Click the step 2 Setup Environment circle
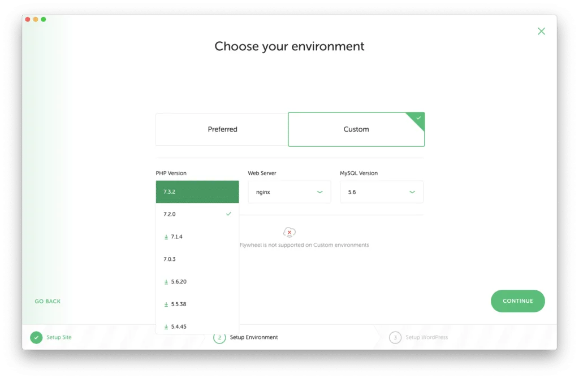 [219, 337]
